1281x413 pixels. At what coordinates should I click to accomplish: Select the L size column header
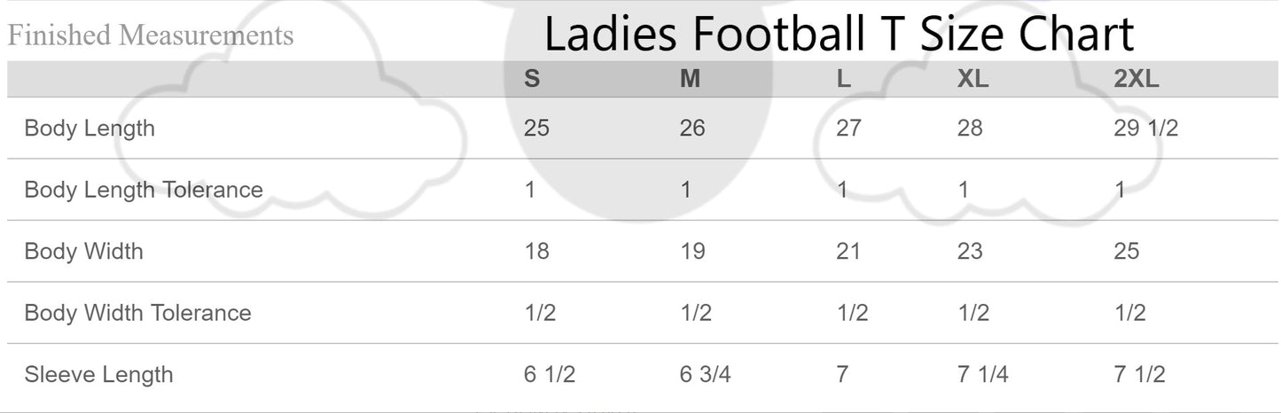(x=843, y=79)
